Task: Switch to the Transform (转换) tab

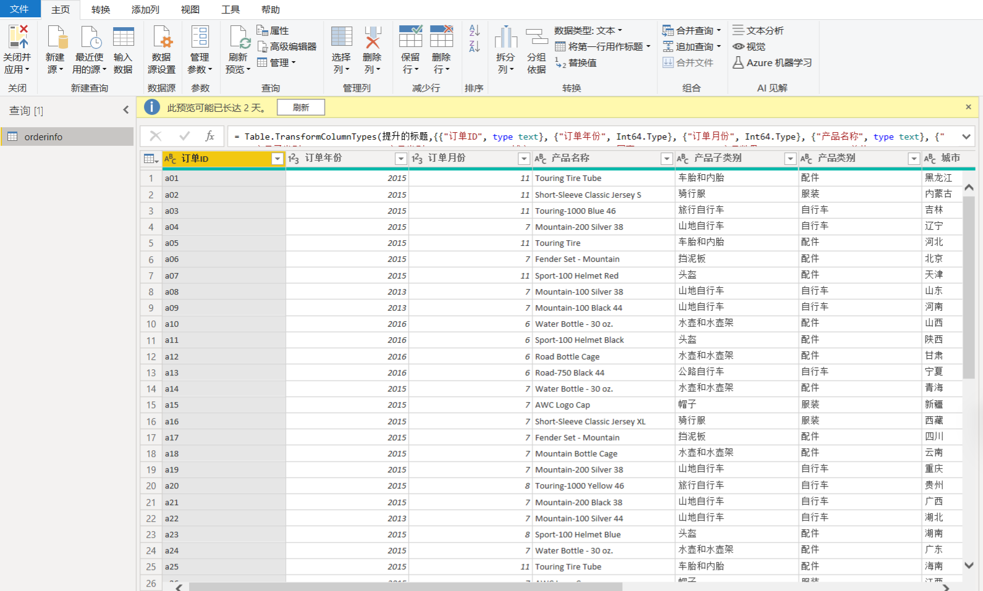Action: [101, 10]
